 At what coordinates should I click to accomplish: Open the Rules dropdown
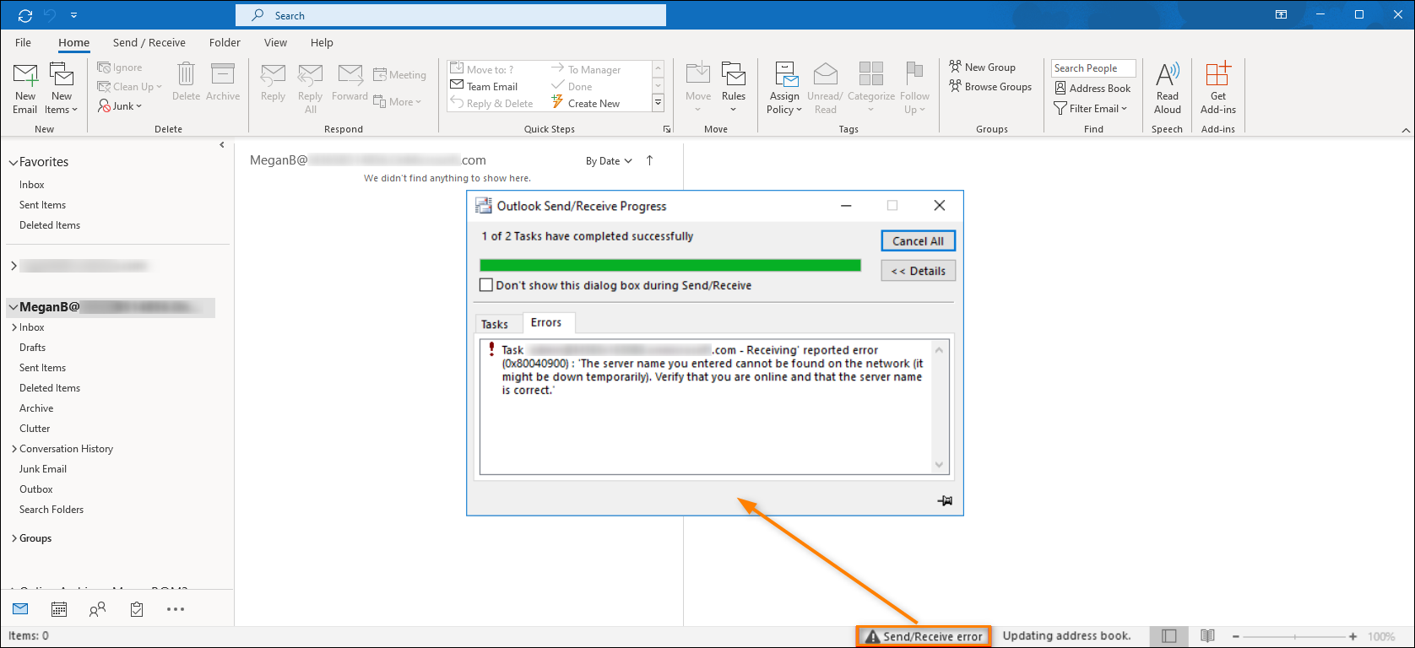[x=734, y=87]
